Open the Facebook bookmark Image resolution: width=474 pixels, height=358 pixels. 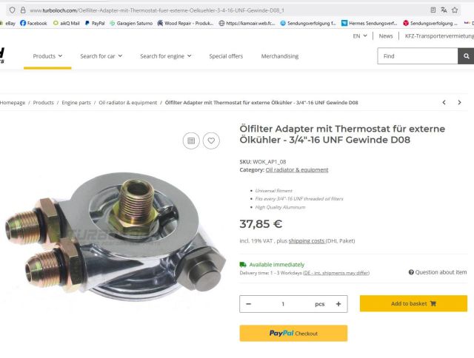(33, 23)
